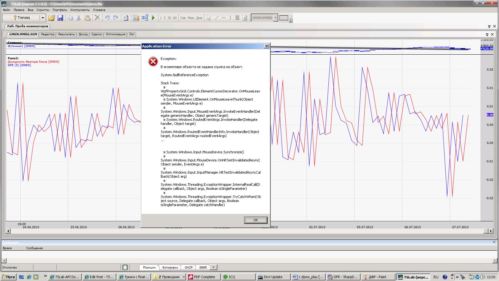The width and height of the screenshot is (499, 281).
Task: Add a new tab with plus button
Action: click(x=213, y=267)
